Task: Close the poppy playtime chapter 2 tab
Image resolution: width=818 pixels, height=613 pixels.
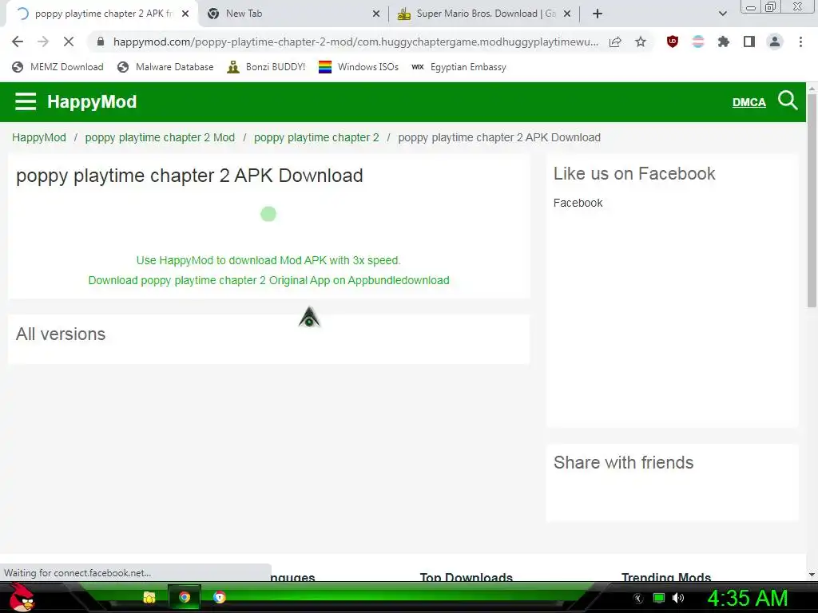Action: coord(185,14)
